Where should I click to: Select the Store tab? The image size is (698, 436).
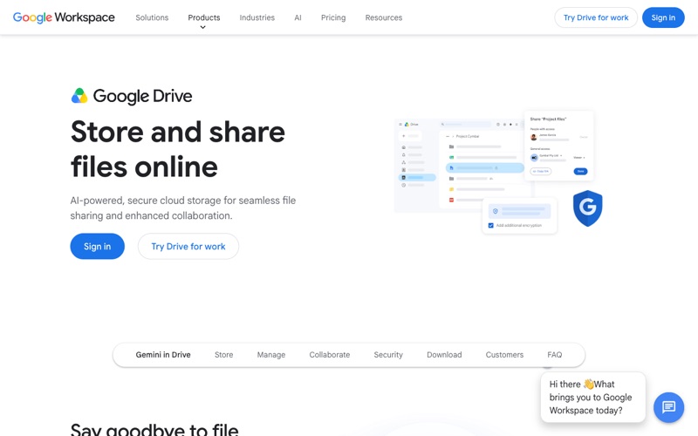223,355
